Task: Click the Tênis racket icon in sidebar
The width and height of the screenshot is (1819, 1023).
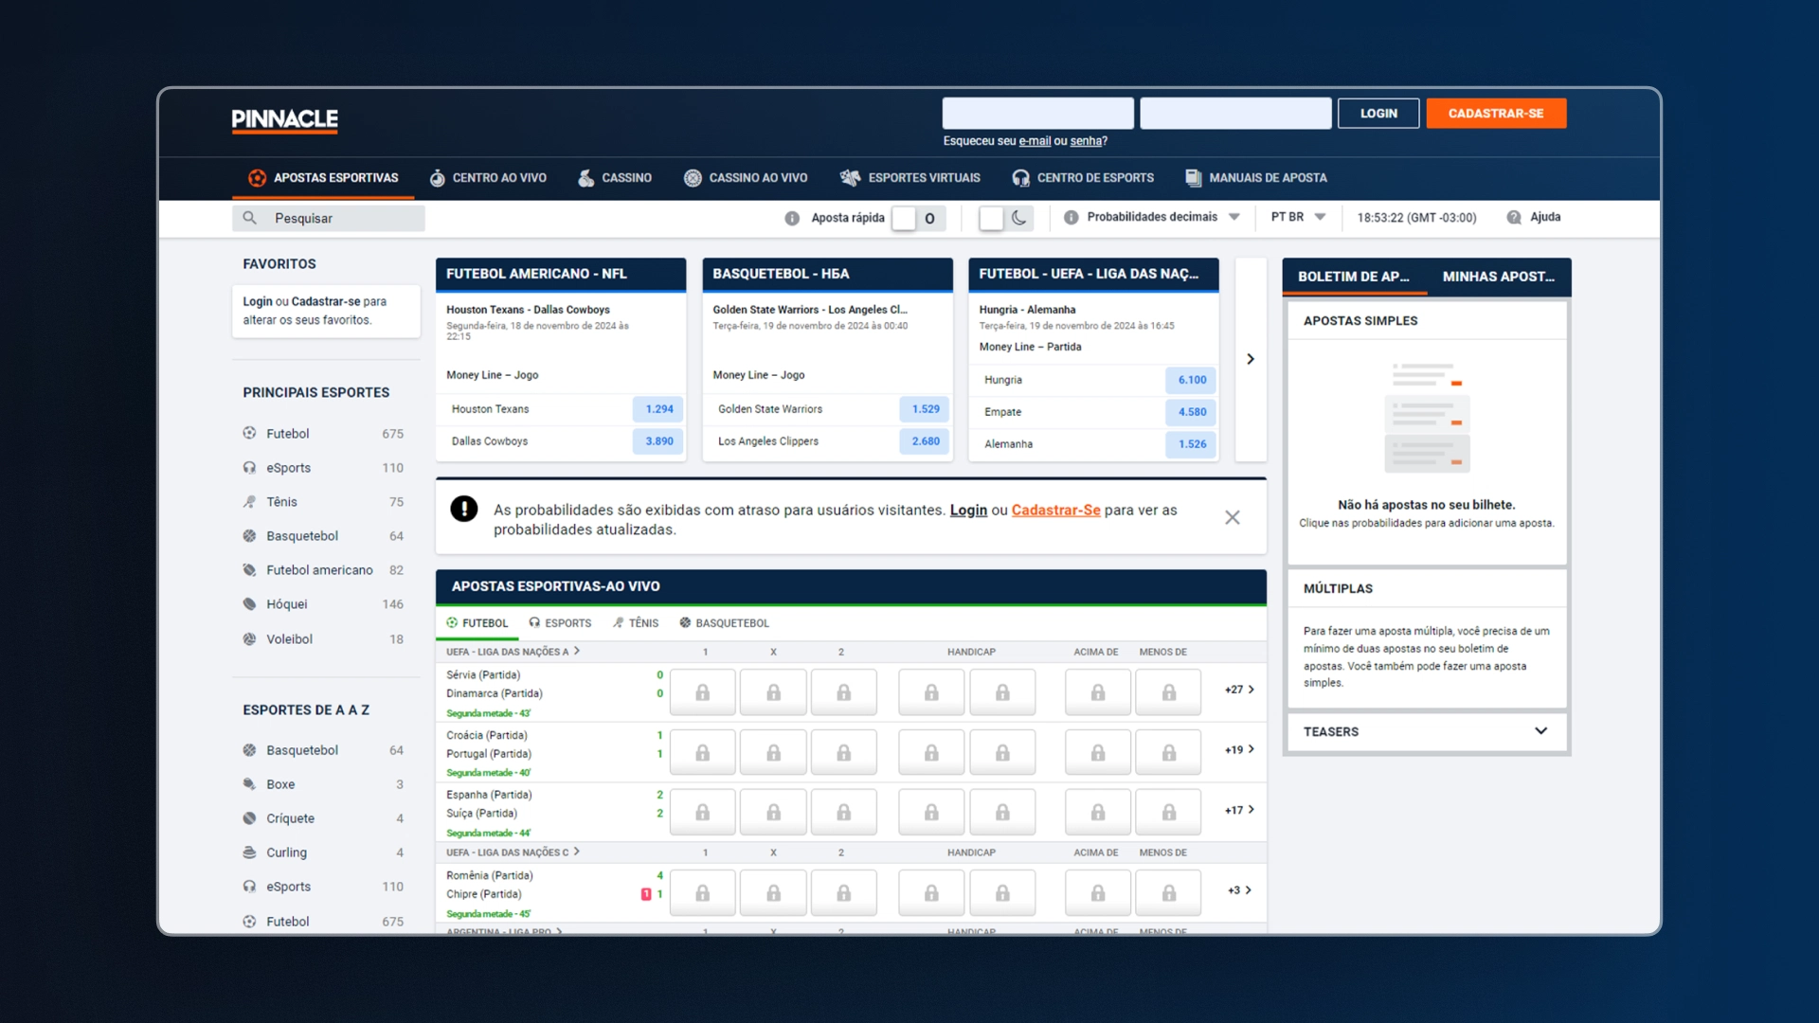Action: point(249,501)
